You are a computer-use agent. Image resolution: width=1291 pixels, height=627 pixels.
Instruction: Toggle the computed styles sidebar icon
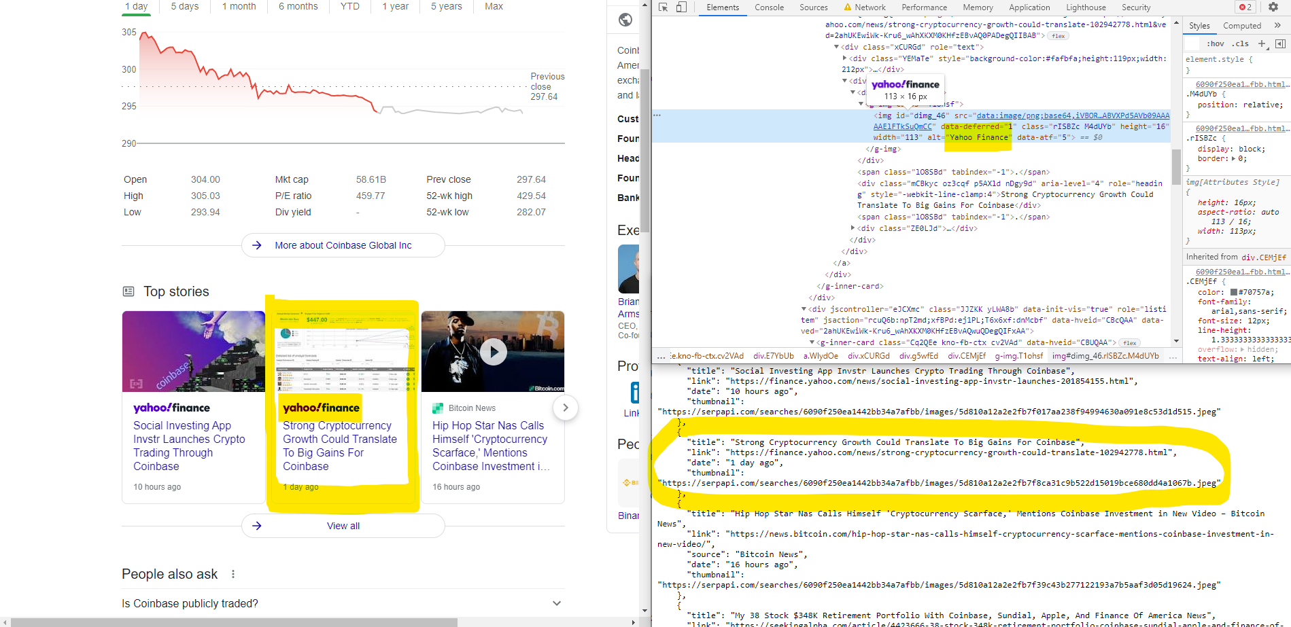point(1280,43)
